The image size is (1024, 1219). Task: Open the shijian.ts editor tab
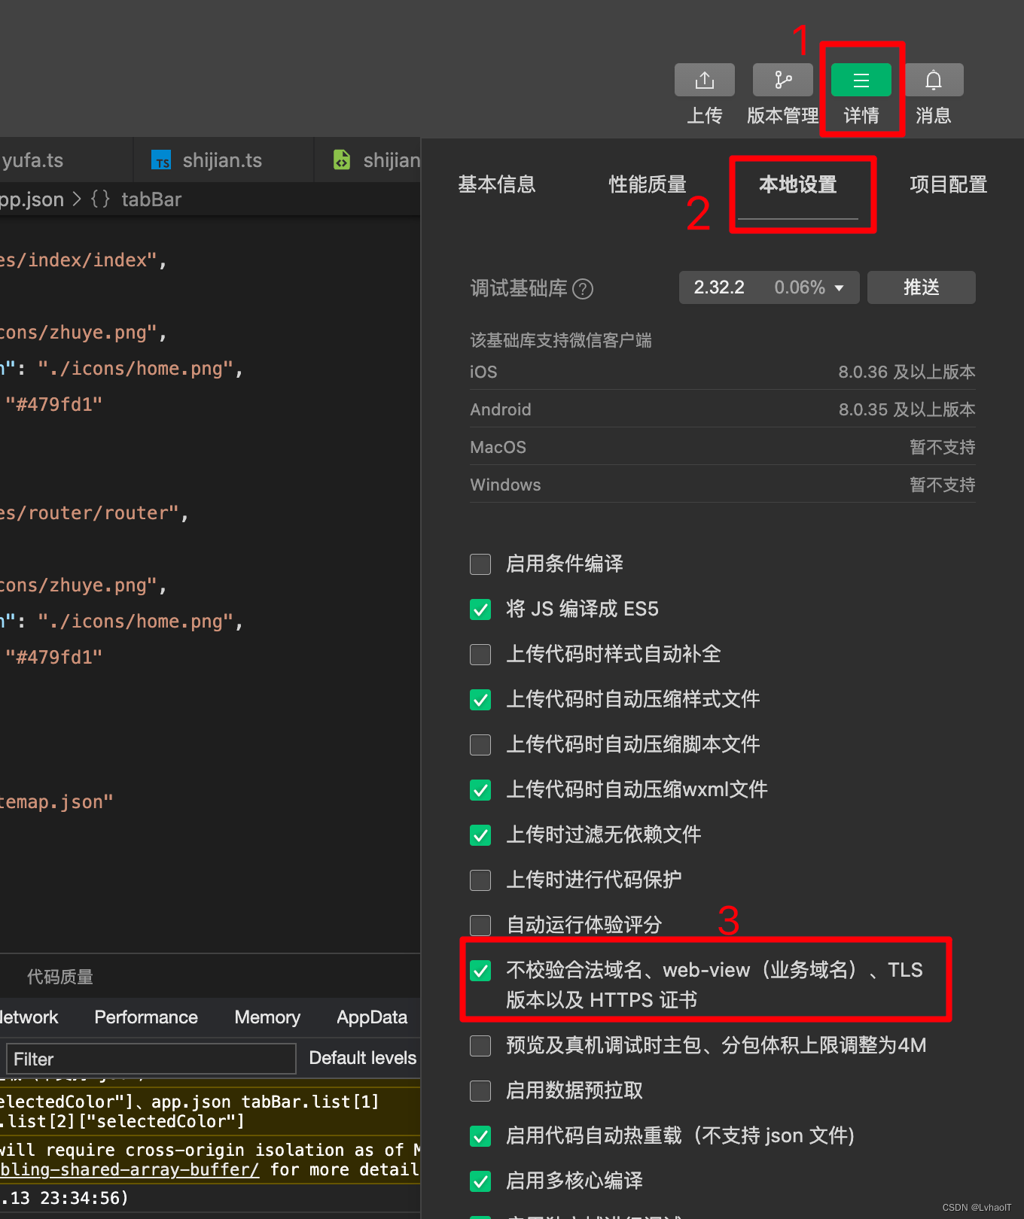223,160
